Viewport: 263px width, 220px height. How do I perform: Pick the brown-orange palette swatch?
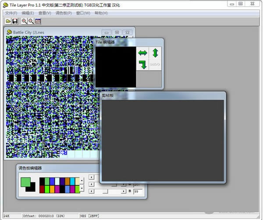point(67,181)
